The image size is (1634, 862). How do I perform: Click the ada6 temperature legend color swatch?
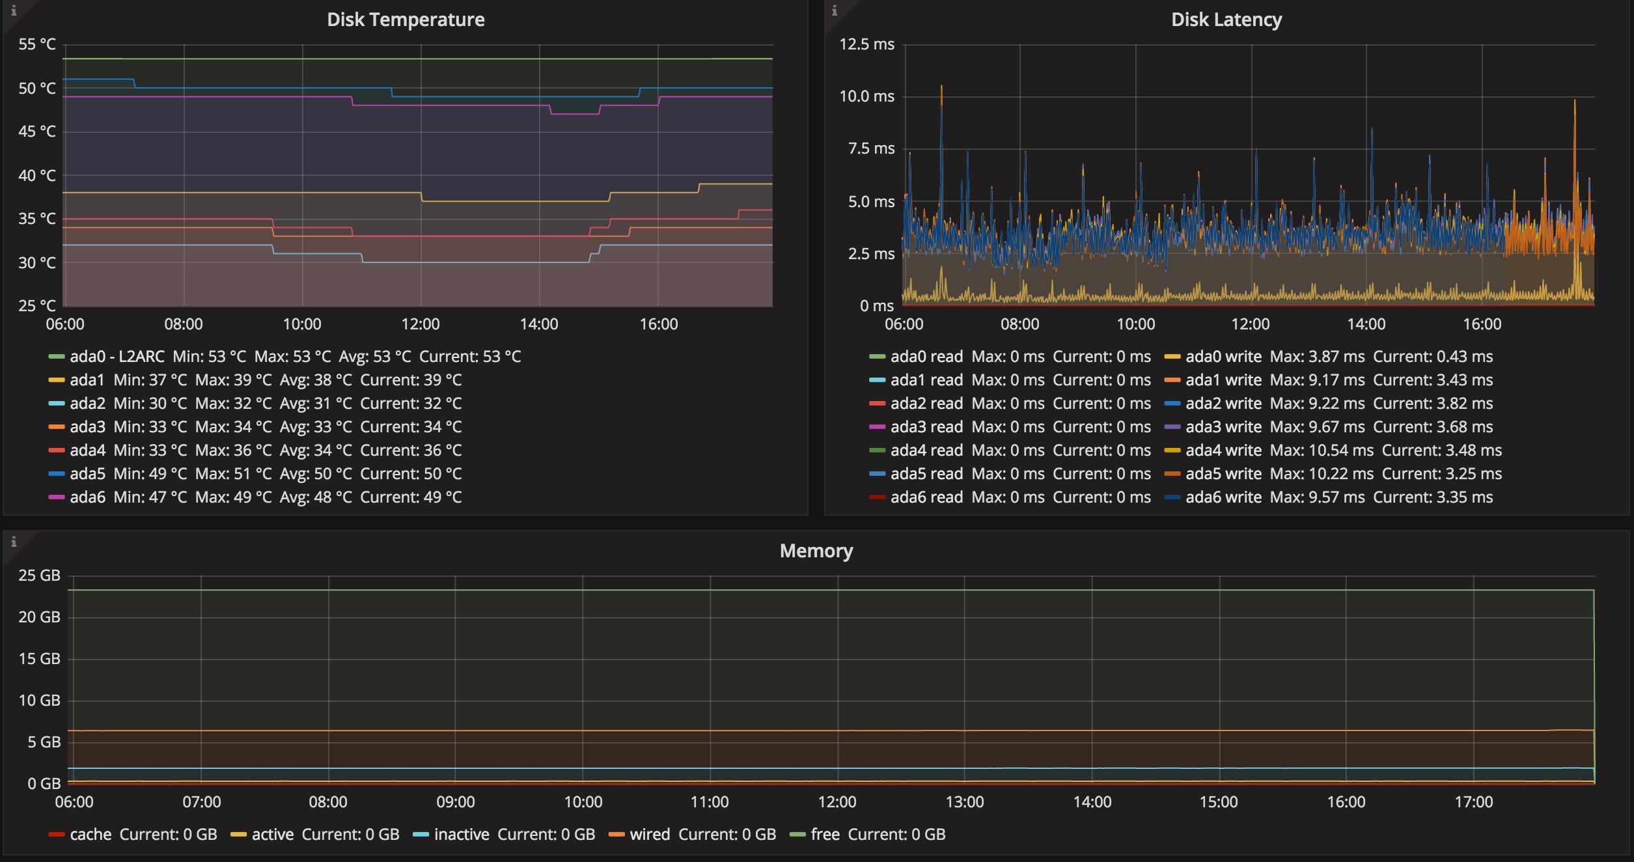coord(57,497)
